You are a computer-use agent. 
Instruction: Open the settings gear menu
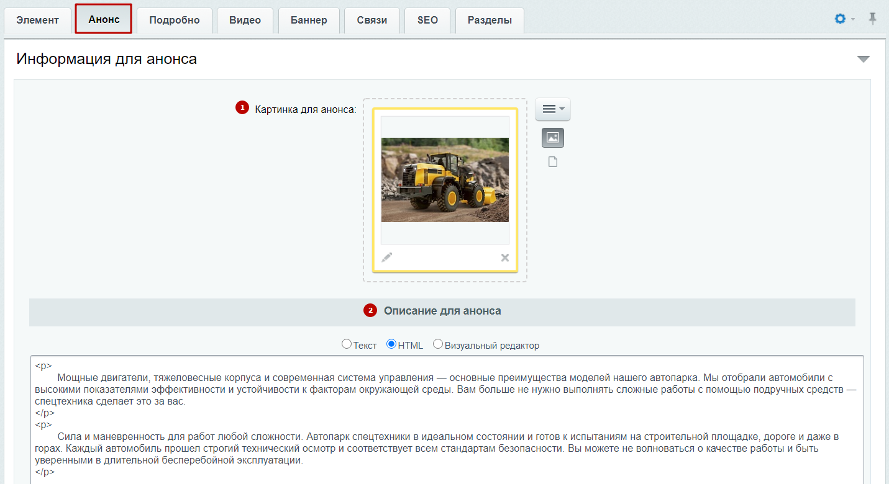coord(840,19)
